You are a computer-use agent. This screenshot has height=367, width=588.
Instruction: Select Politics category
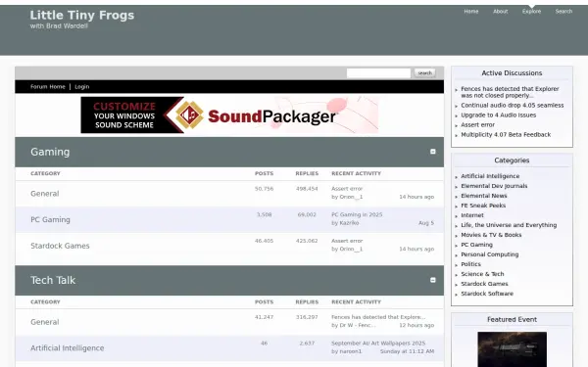click(470, 264)
